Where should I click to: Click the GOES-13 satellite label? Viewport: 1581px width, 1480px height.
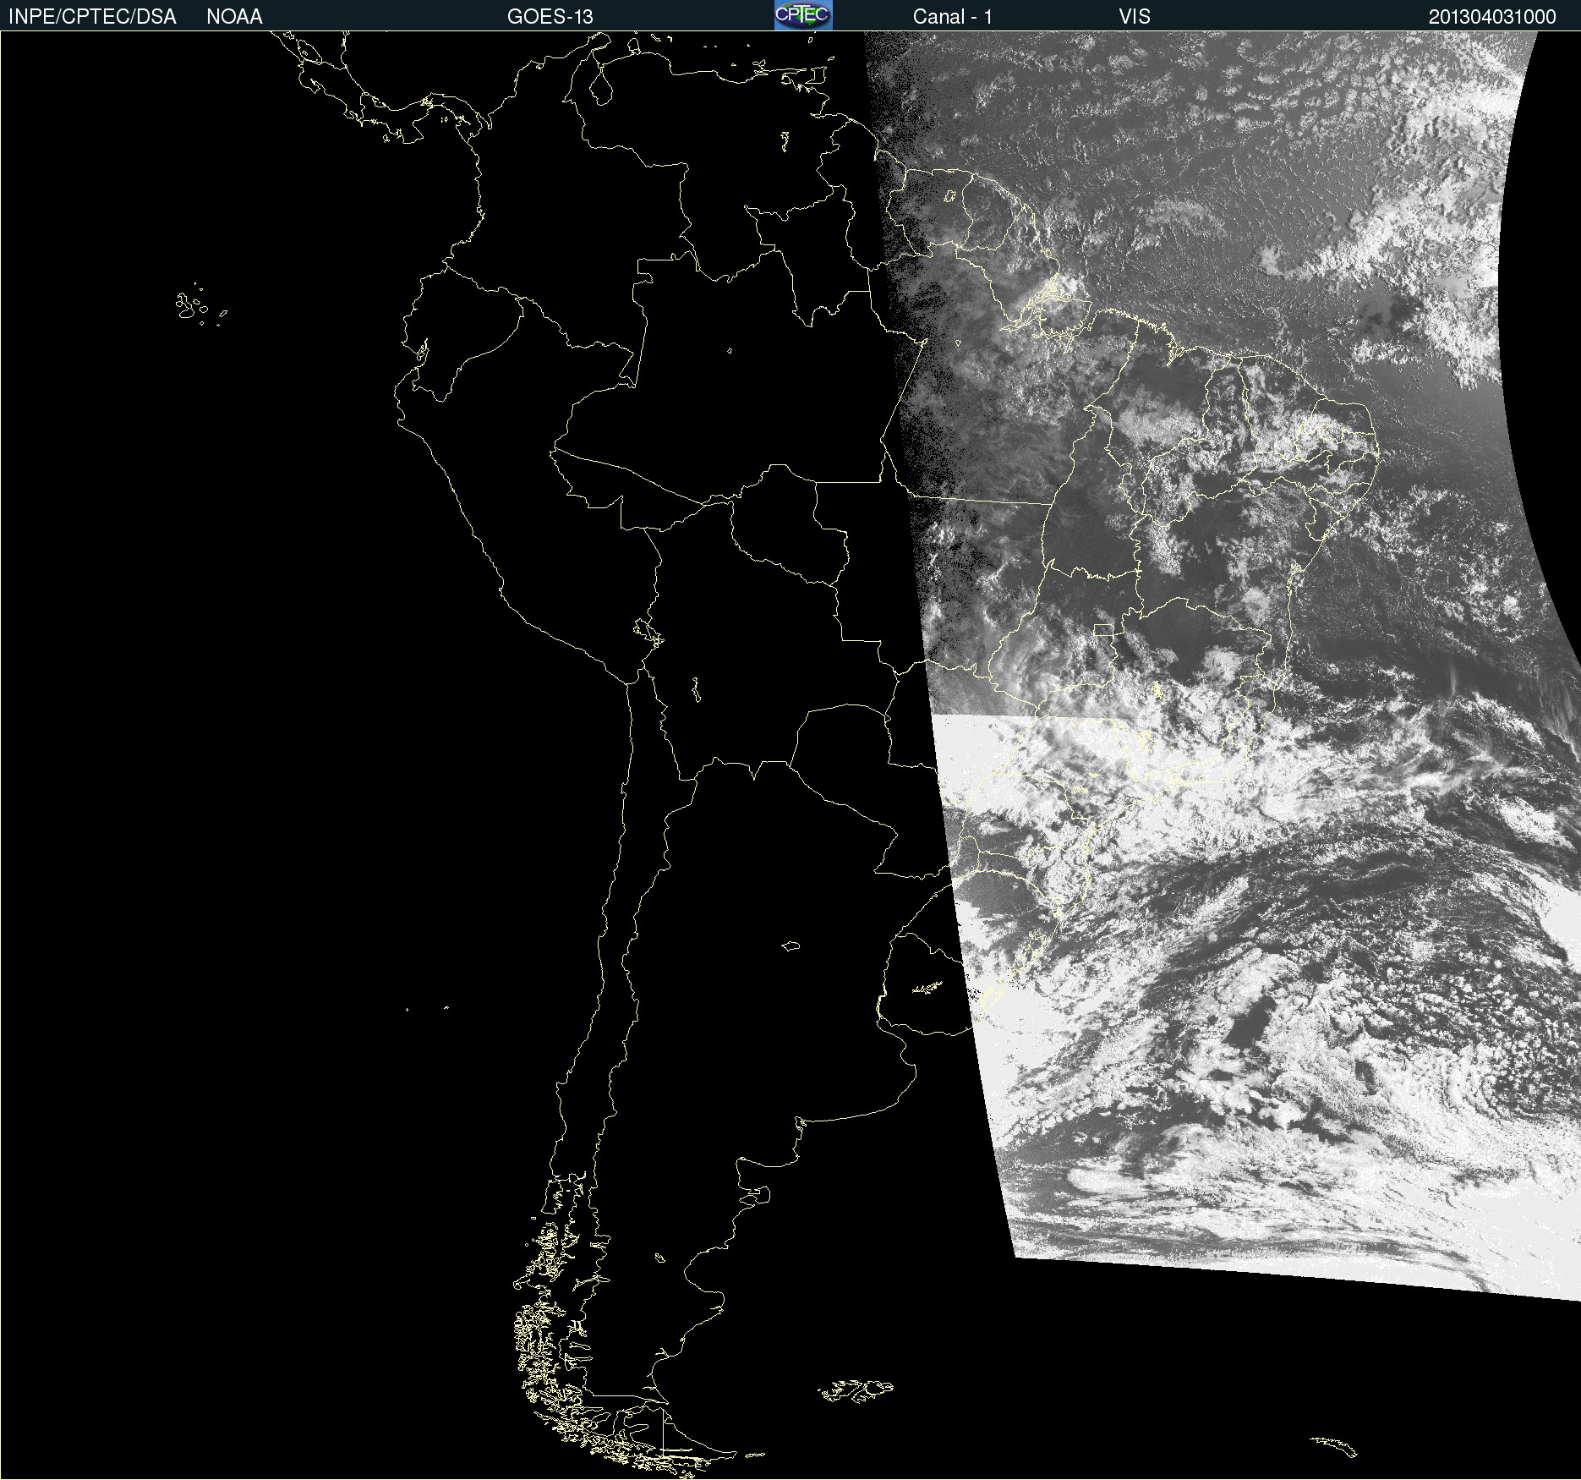(550, 17)
